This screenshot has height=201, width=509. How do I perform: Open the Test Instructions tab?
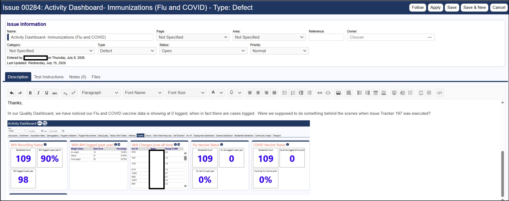point(49,77)
